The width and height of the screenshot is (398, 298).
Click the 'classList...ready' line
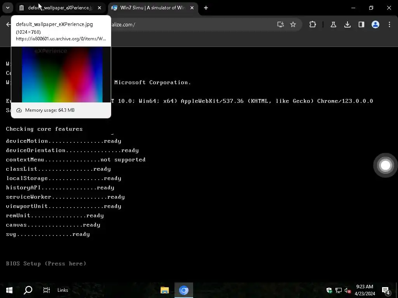[58, 169]
